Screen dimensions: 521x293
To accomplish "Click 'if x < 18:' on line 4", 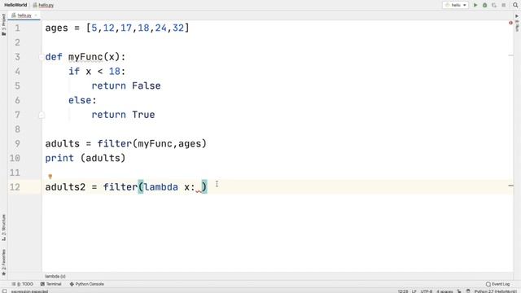I will (x=97, y=72).
